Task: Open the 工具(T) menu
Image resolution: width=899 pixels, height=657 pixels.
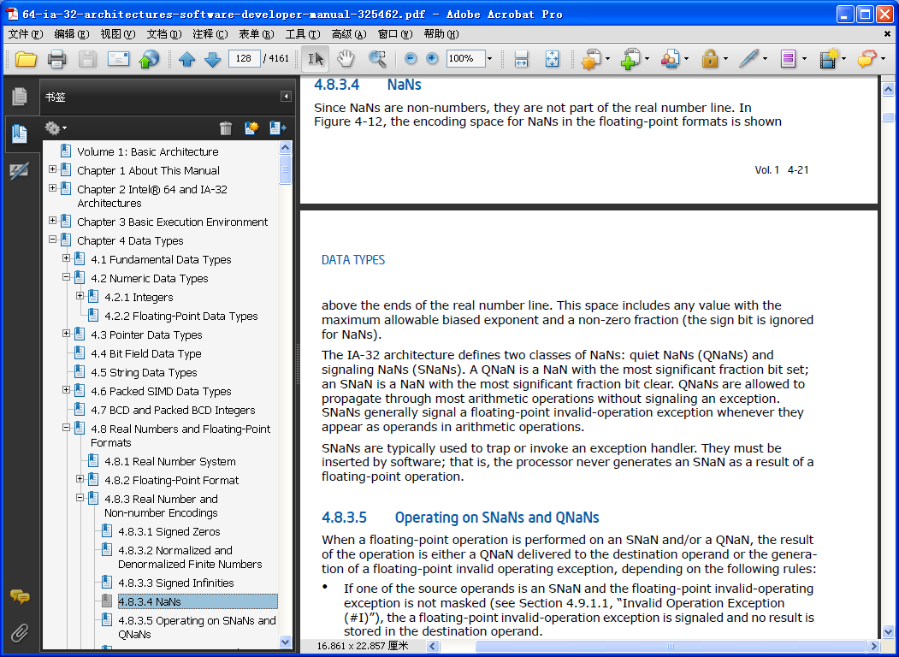Action: [303, 34]
